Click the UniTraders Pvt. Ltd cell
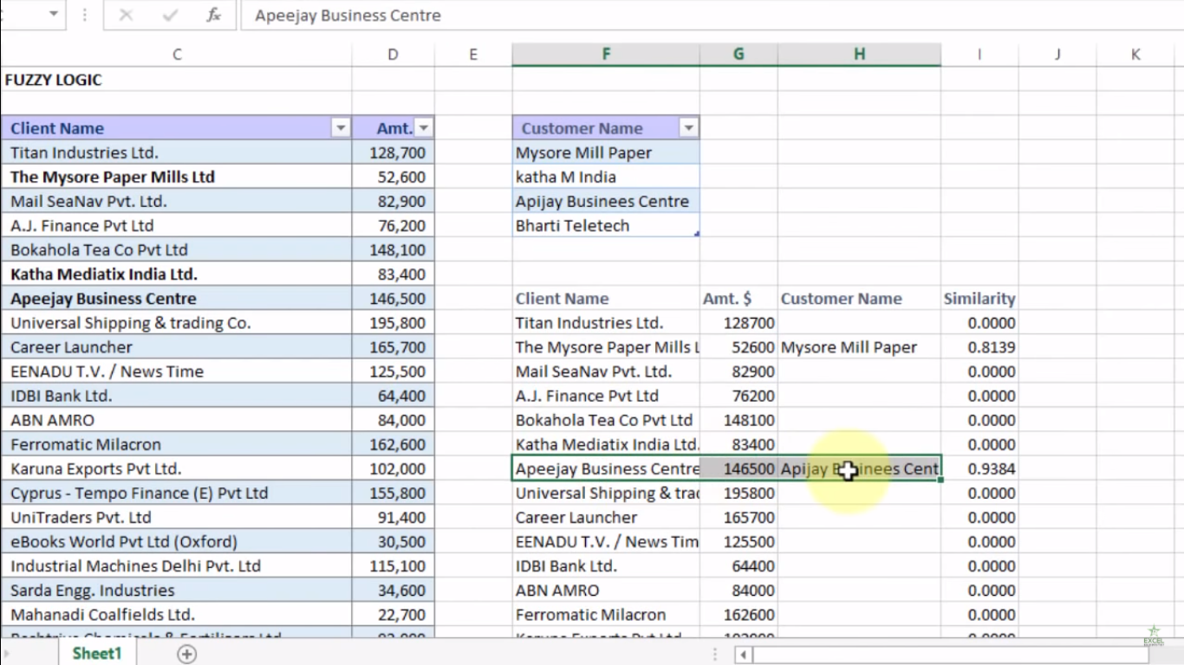This screenshot has height=665, width=1184. click(x=177, y=518)
